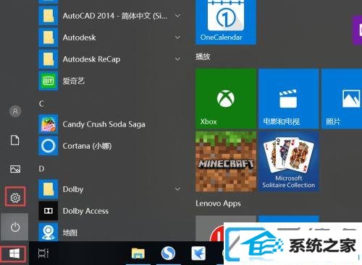Open the Xbox tile
Image resolution: width=362 pixels, height=265 pixels.
coord(226,99)
